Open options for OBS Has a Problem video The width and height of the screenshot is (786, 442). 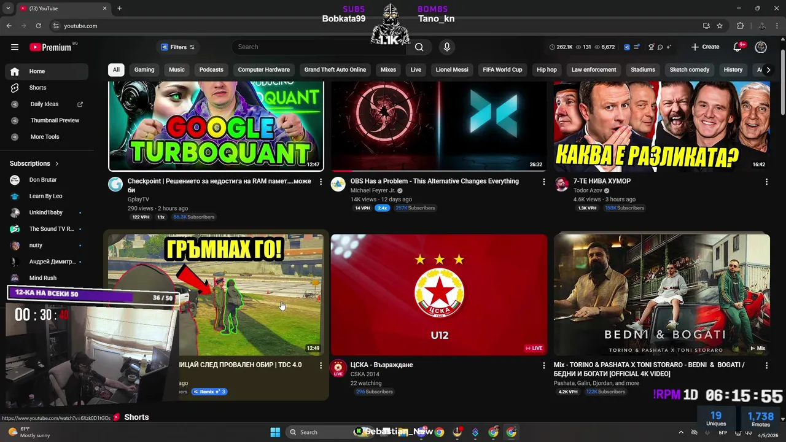click(x=543, y=182)
